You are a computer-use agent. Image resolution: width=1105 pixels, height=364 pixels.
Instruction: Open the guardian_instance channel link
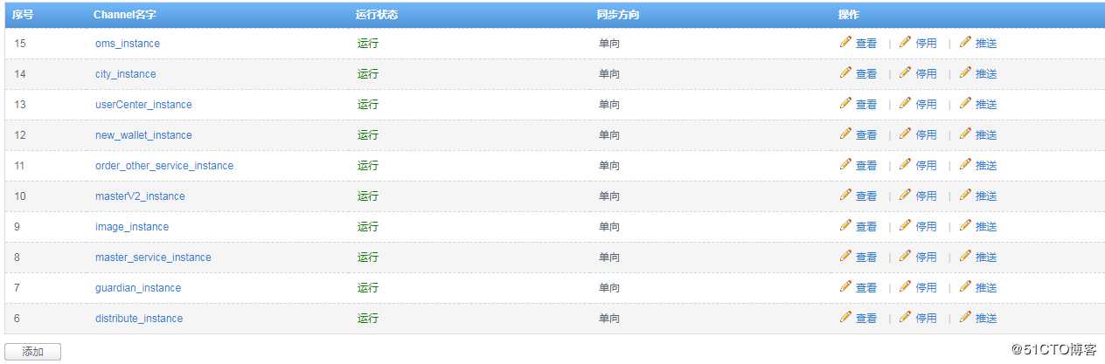[138, 288]
